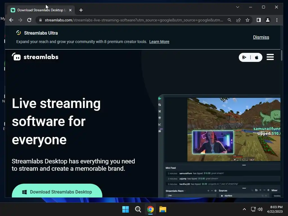Click the Mini Feed heading

[x=171, y=168]
